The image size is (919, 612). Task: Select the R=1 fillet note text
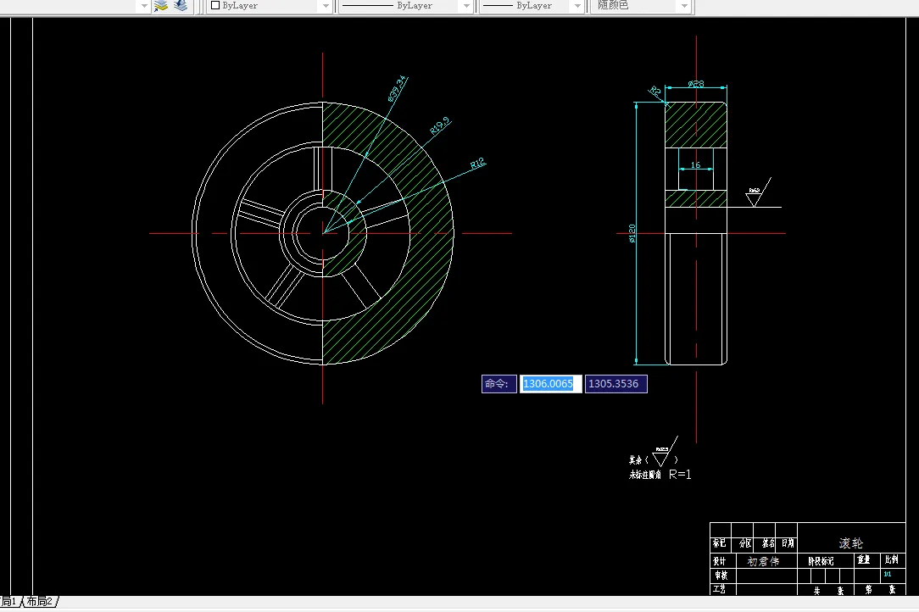(x=680, y=474)
